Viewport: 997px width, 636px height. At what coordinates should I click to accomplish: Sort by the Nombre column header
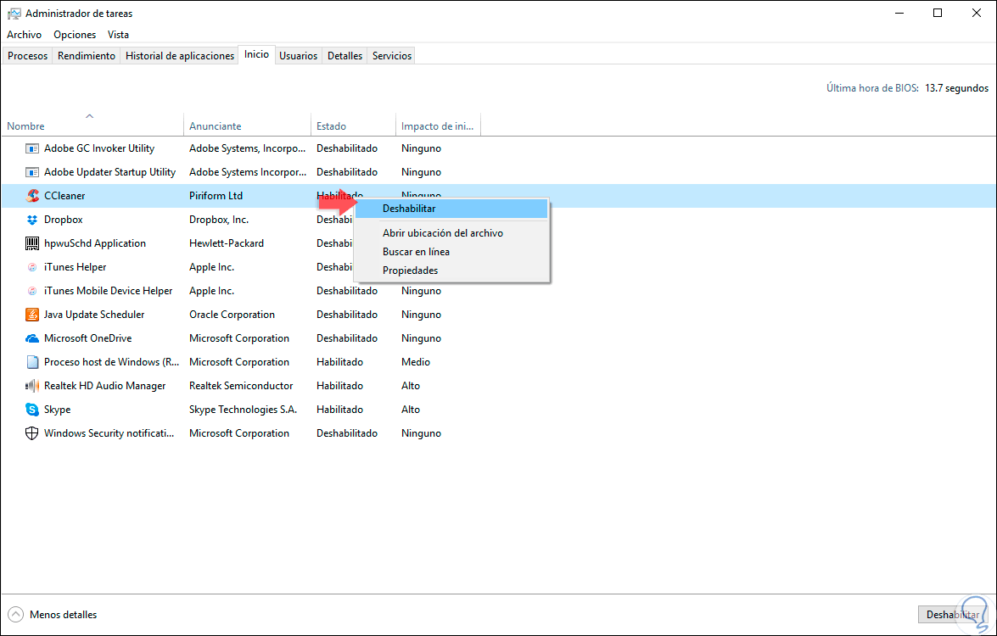coord(92,126)
